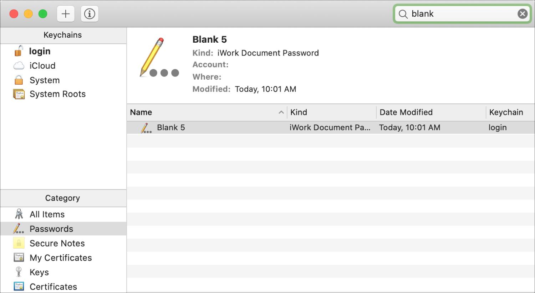The image size is (535, 293).
Task: Click the large pencil password icon in detail header
Action: click(159, 57)
